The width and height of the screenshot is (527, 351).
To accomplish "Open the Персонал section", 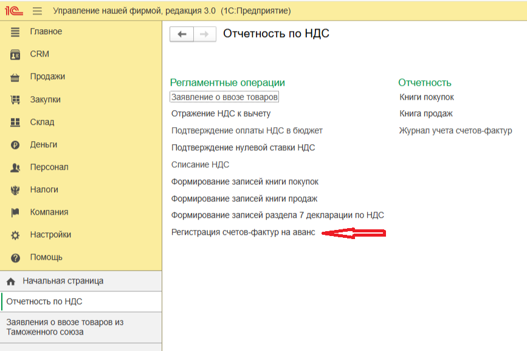I will [x=49, y=167].
